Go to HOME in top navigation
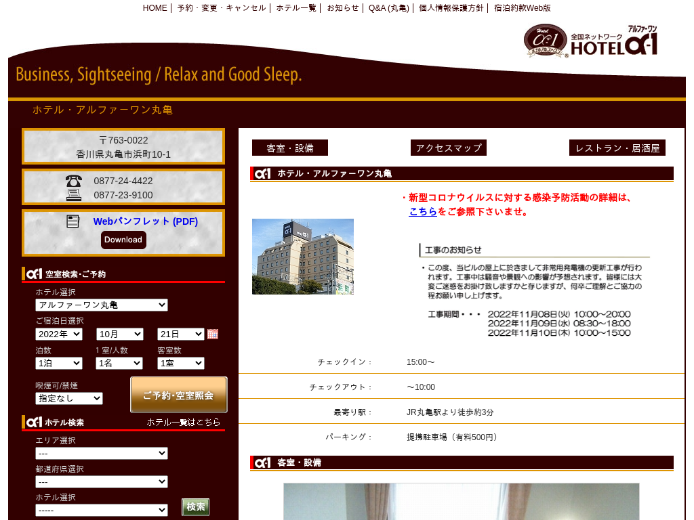Viewport: 694px width, 520px height. coord(155,8)
